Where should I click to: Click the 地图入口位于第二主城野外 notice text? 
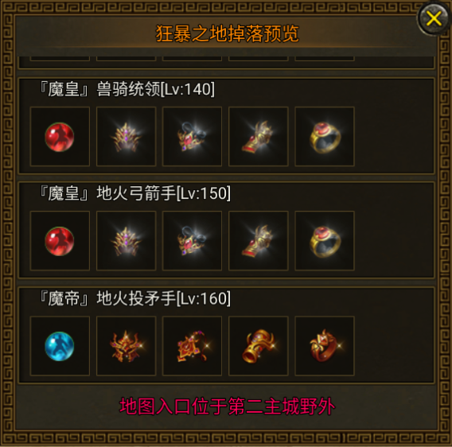coord(227,406)
